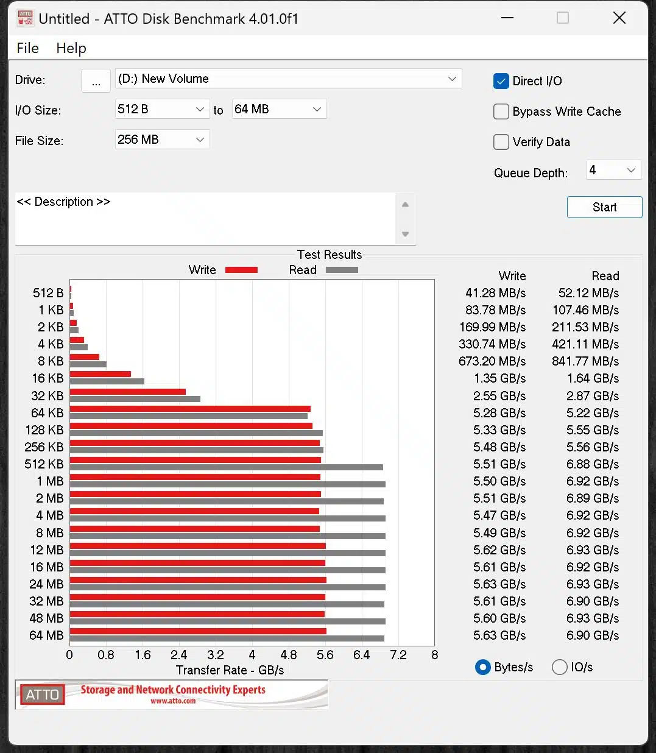The width and height of the screenshot is (656, 753).
Task: Enable the Verify Data checkbox
Action: [x=501, y=142]
